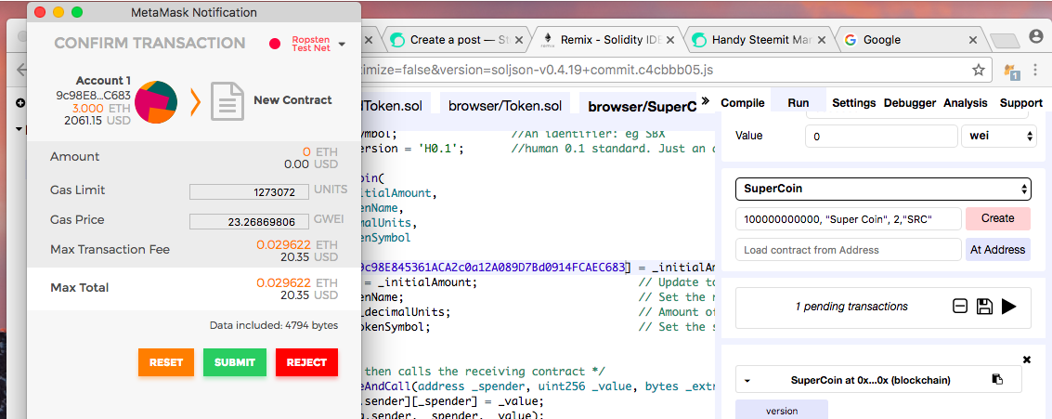Click the 3.000 ETH account balance text

99,108
